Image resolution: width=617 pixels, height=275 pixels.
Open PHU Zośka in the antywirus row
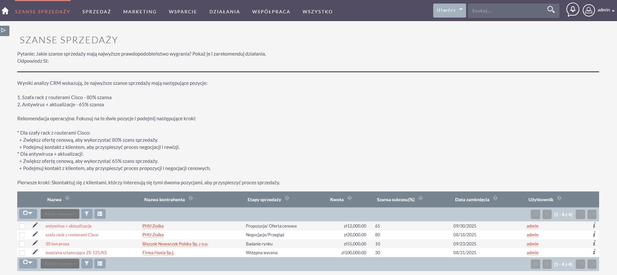pyautogui.click(x=153, y=226)
